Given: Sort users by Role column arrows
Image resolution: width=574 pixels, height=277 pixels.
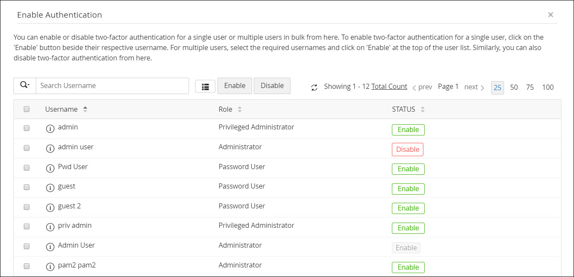Looking at the screenshot, I should point(240,110).
